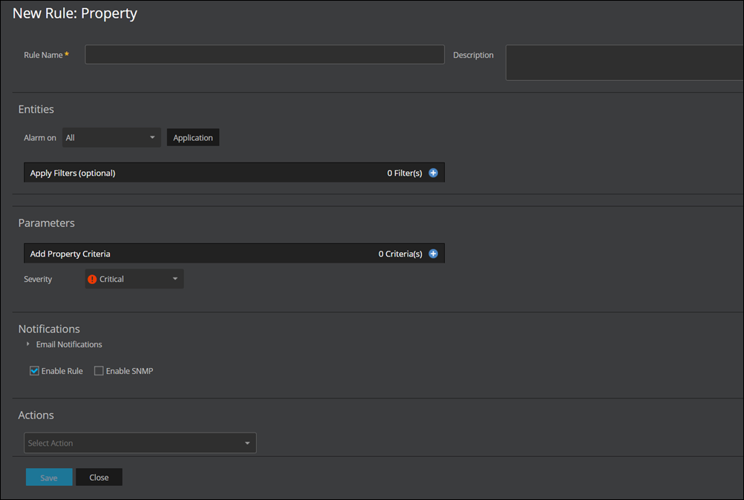Click the Apply Filters (optional) bar title

coord(73,173)
